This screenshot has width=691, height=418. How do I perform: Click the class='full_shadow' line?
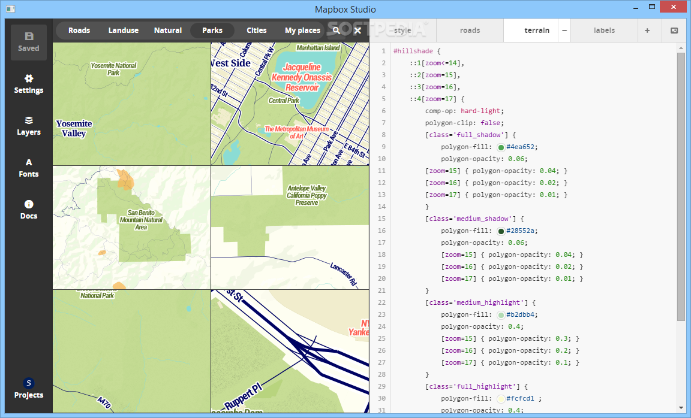click(470, 135)
